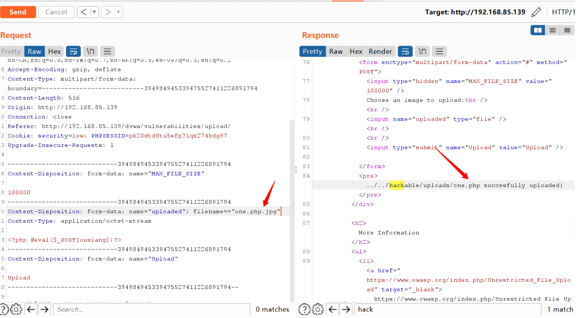Click the "Content-Length: 516" header line
Screen dimensions: 577x318
43,98
